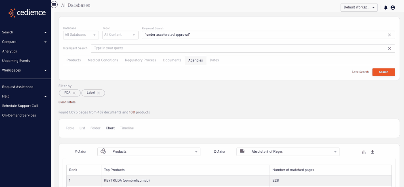The image size is (404, 187).
Task: Click the Intelligent Search input field
Action: tap(239, 48)
